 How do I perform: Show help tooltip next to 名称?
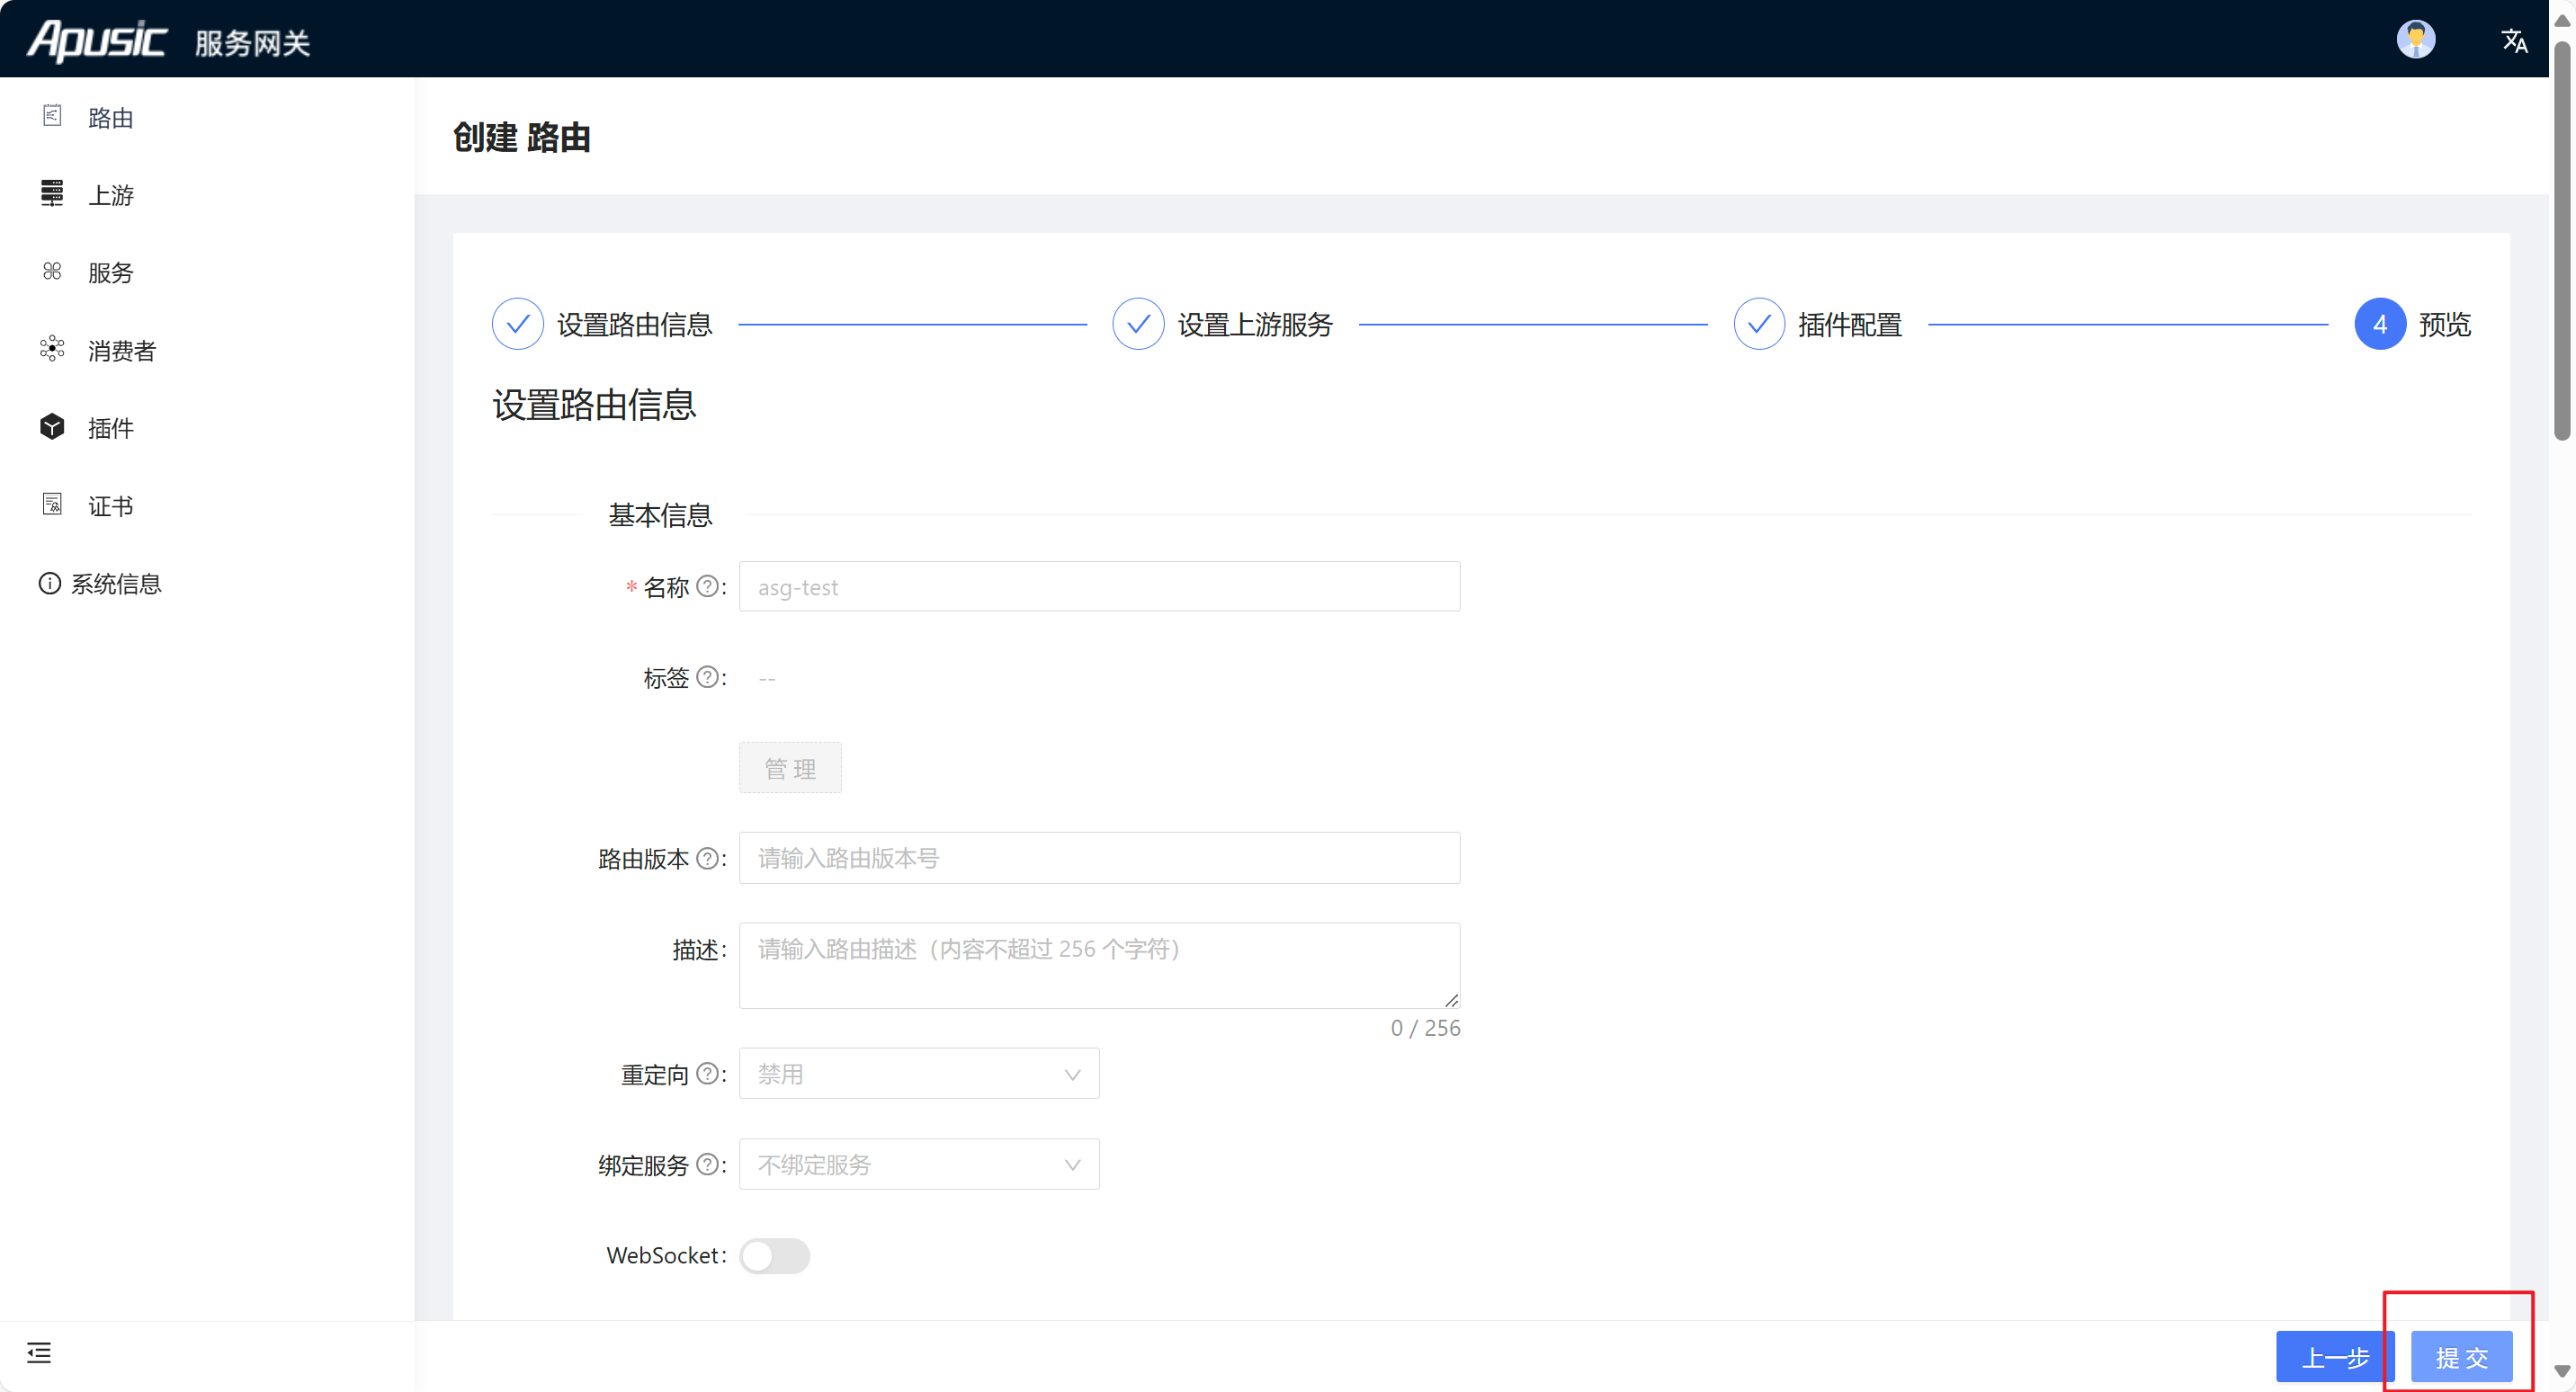(x=707, y=586)
